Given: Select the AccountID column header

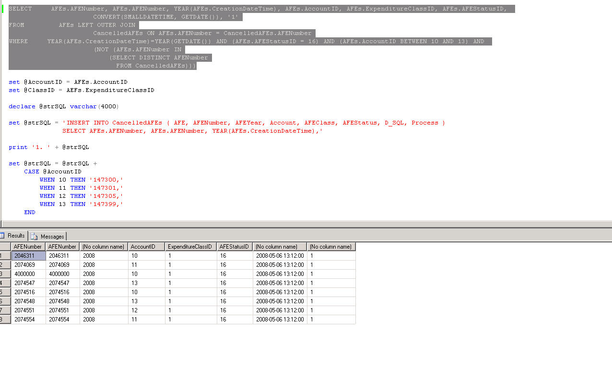Looking at the screenshot, I should [x=146, y=246].
